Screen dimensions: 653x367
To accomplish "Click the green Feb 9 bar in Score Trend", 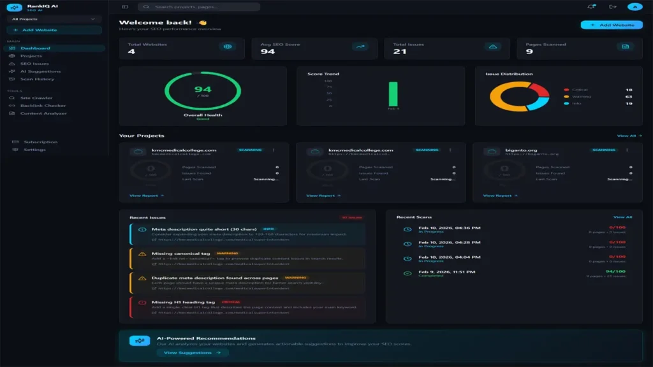I will 393,94.
